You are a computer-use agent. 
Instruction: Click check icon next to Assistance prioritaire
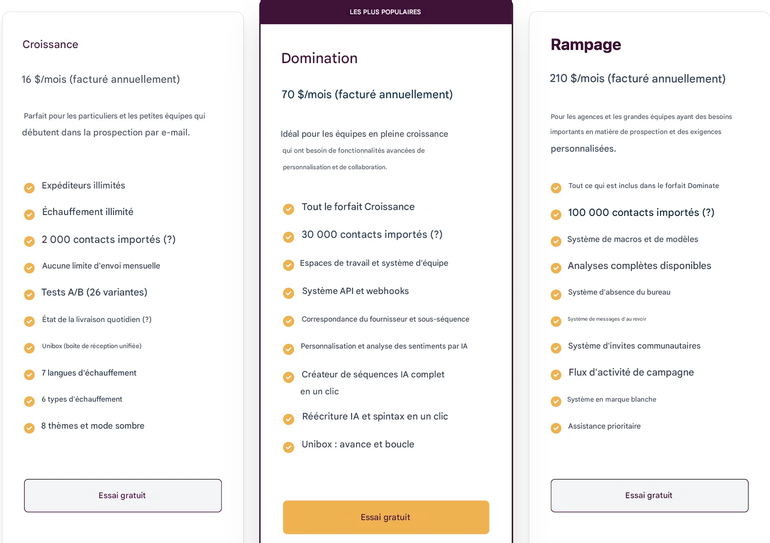pos(556,428)
